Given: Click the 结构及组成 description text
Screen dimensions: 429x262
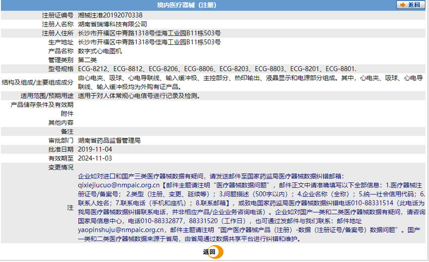Looking at the screenshot, I should pos(251,82).
